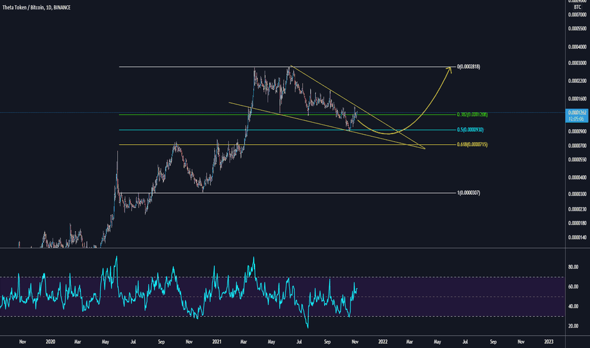The image size is (590, 348).
Task: Click the 0.0000550 price axis label
Action: [577, 160]
